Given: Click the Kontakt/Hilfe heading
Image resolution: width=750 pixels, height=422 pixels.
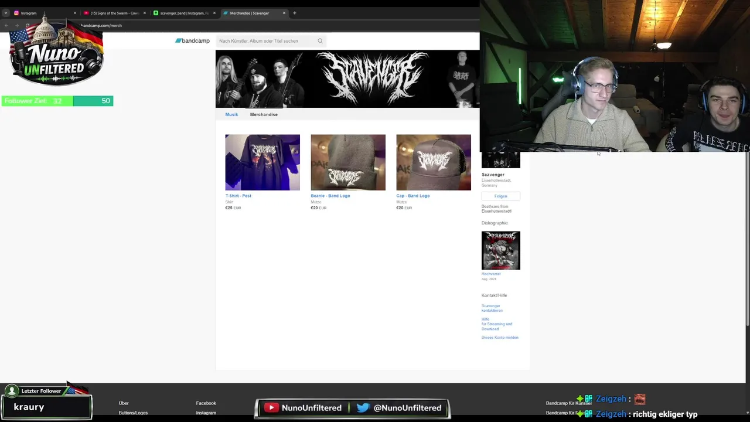Looking at the screenshot, I should (x=494, y=295).
